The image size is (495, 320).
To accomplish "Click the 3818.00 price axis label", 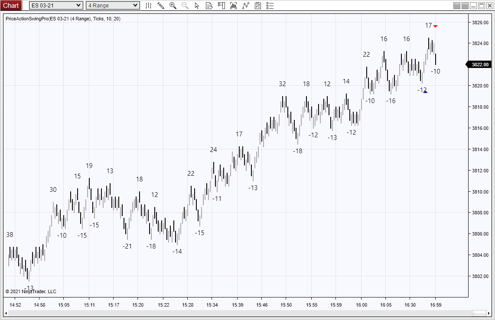I will tap(480, 107).
